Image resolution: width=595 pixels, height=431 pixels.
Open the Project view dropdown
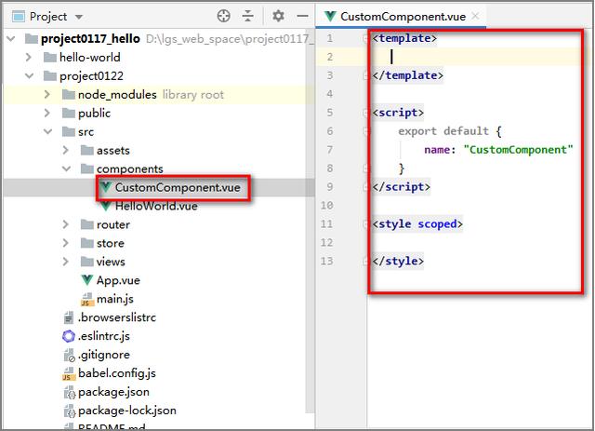click(x=79, y=17)
